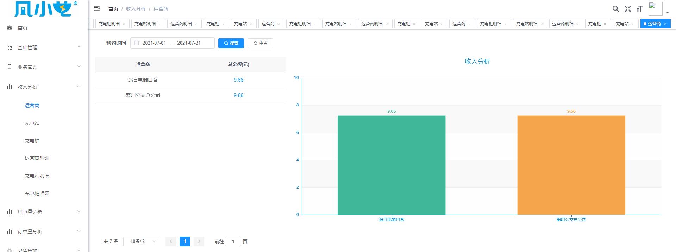Open the header search magnifier icon

point(615,9)
